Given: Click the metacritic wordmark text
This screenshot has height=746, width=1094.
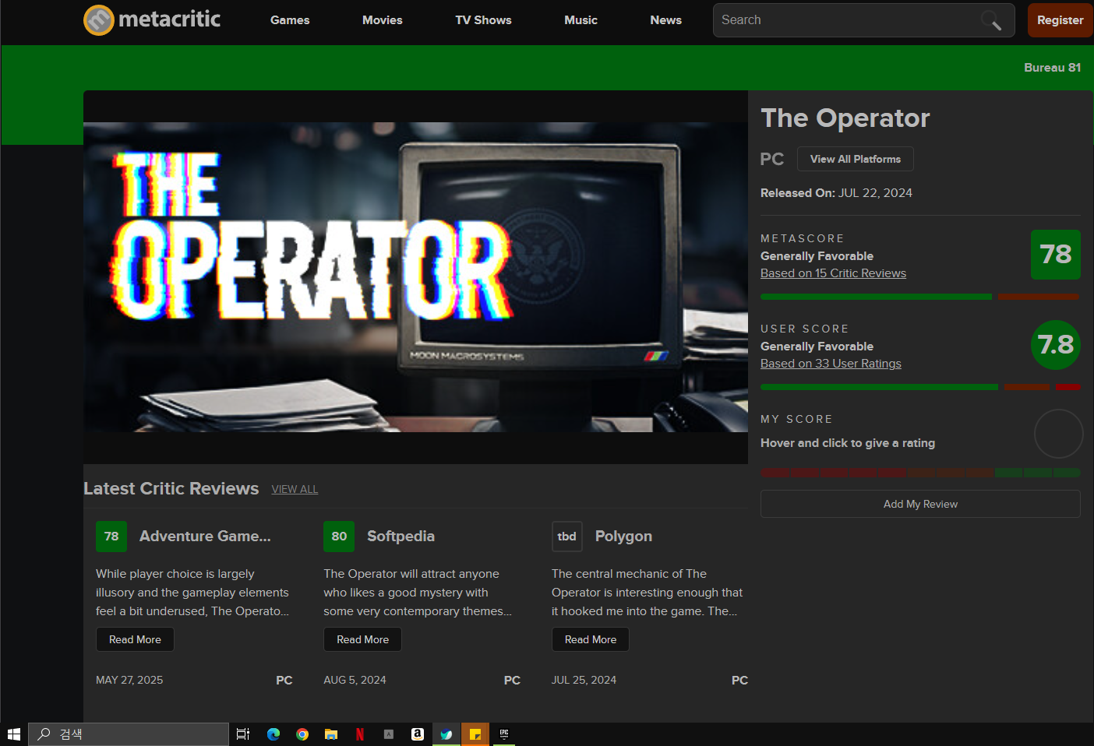Looking at the screenshot, I should click(169, 19).
